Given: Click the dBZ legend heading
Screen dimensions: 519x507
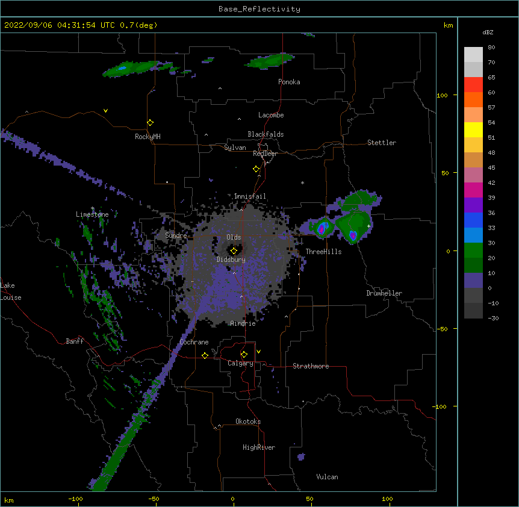Looking at the screenshot, I should point(488,32).
